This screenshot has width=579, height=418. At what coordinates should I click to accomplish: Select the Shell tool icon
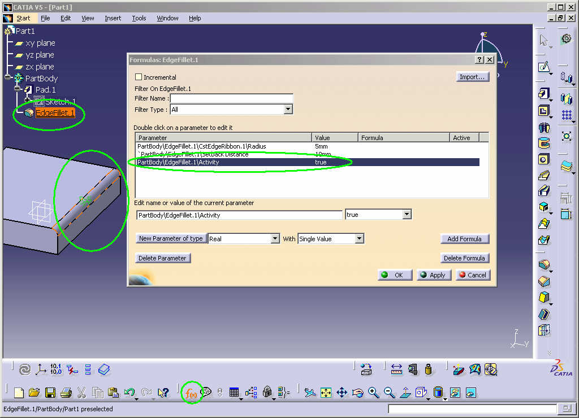[544, 314]
